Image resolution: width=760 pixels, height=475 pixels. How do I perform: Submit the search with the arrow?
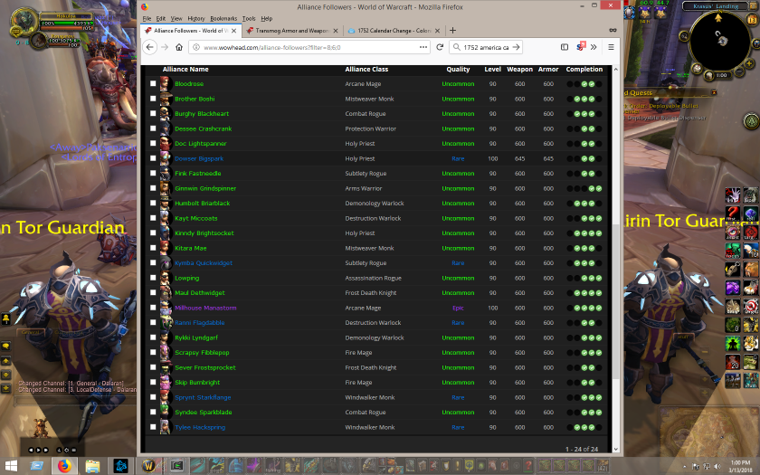pos(516,47)
